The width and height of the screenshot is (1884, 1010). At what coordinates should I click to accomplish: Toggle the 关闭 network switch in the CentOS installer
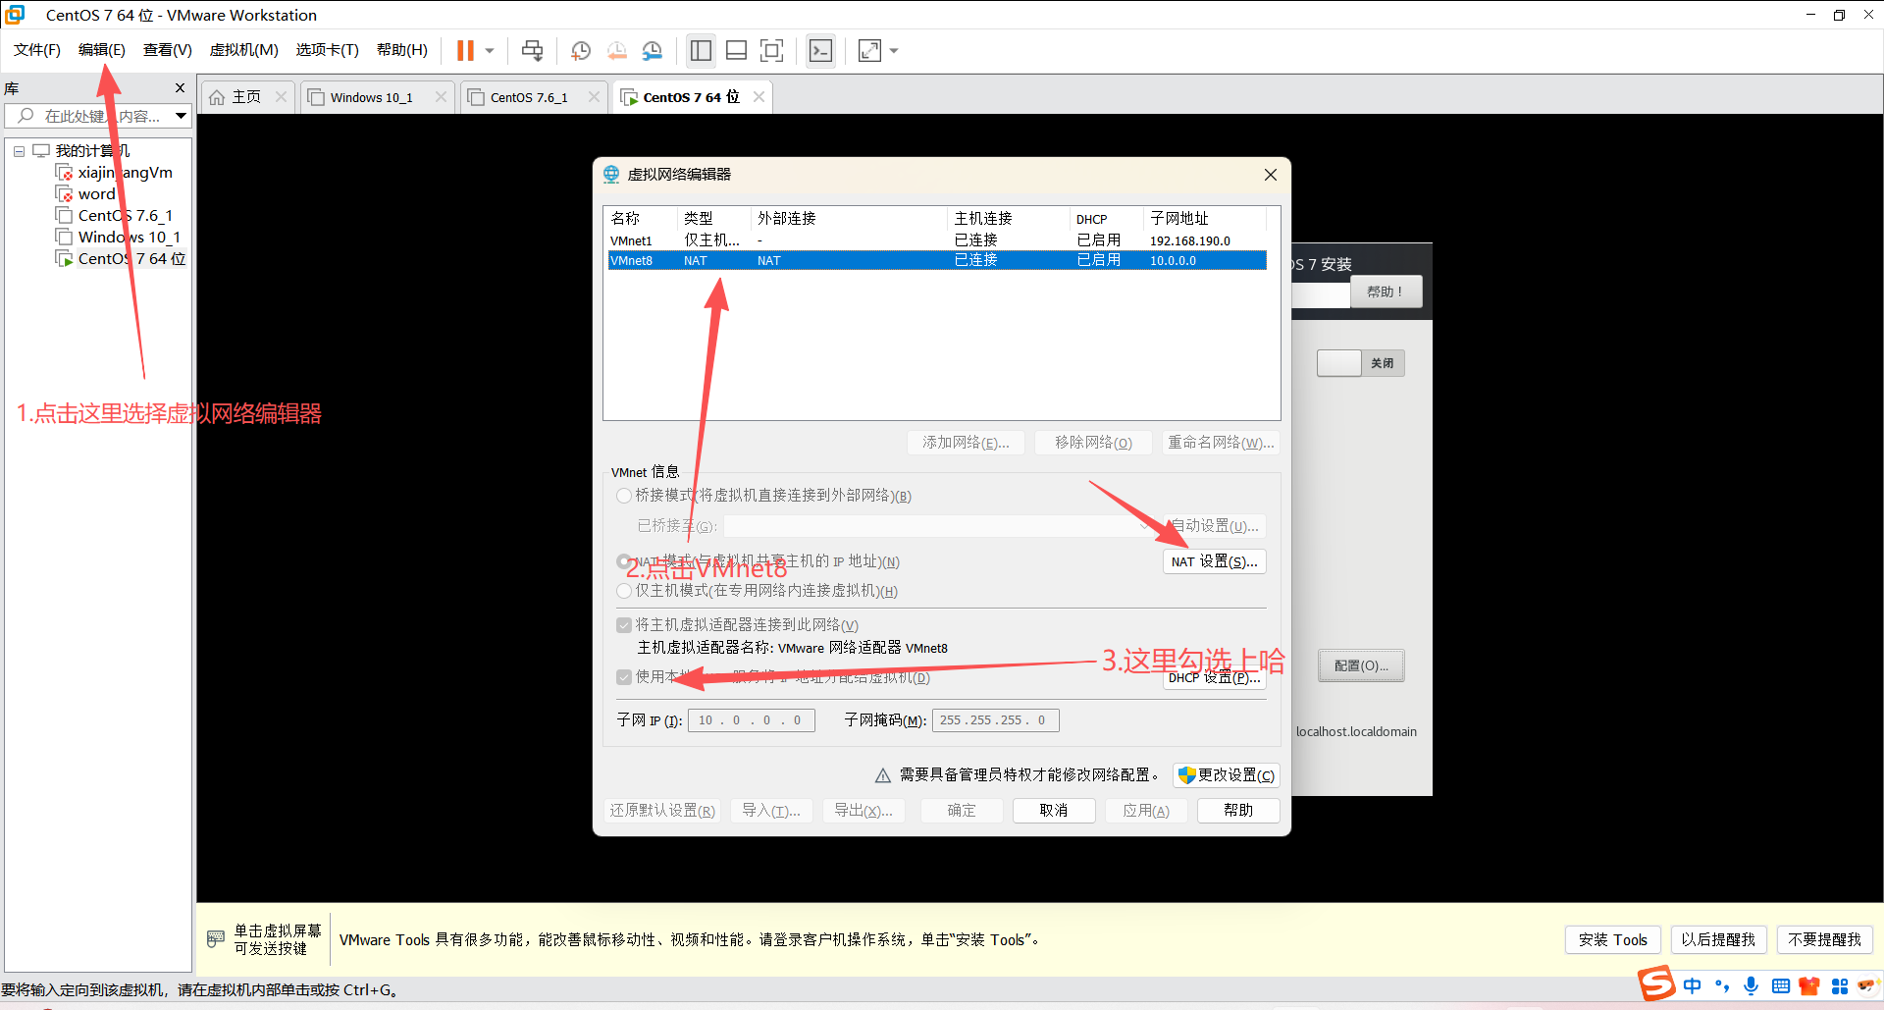pos(1360,363)
